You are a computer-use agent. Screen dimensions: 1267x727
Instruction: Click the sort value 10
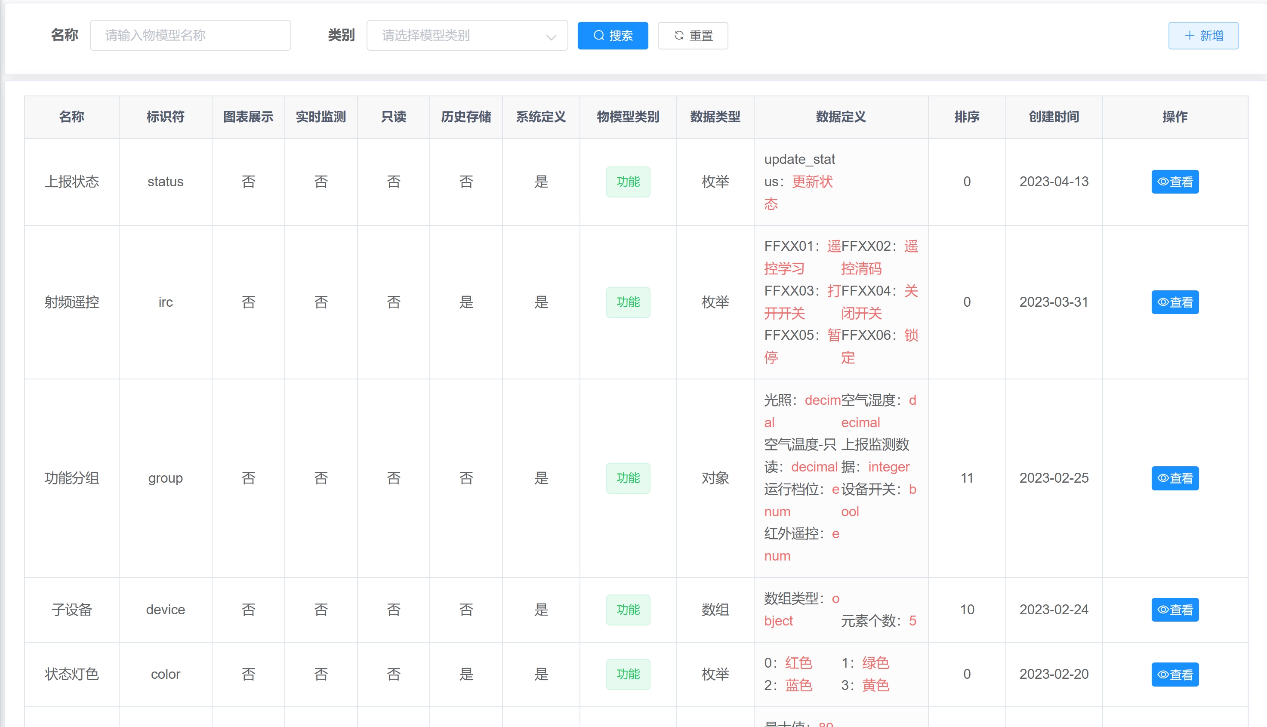[966, 610]
